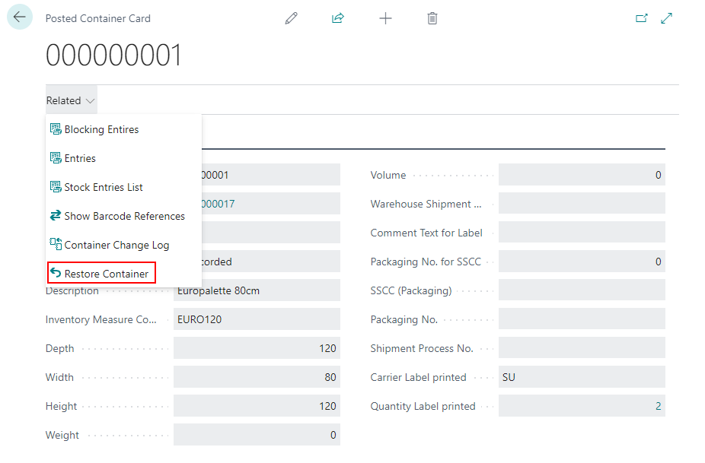Click the pencil edit icon

(x=291, y=18)
